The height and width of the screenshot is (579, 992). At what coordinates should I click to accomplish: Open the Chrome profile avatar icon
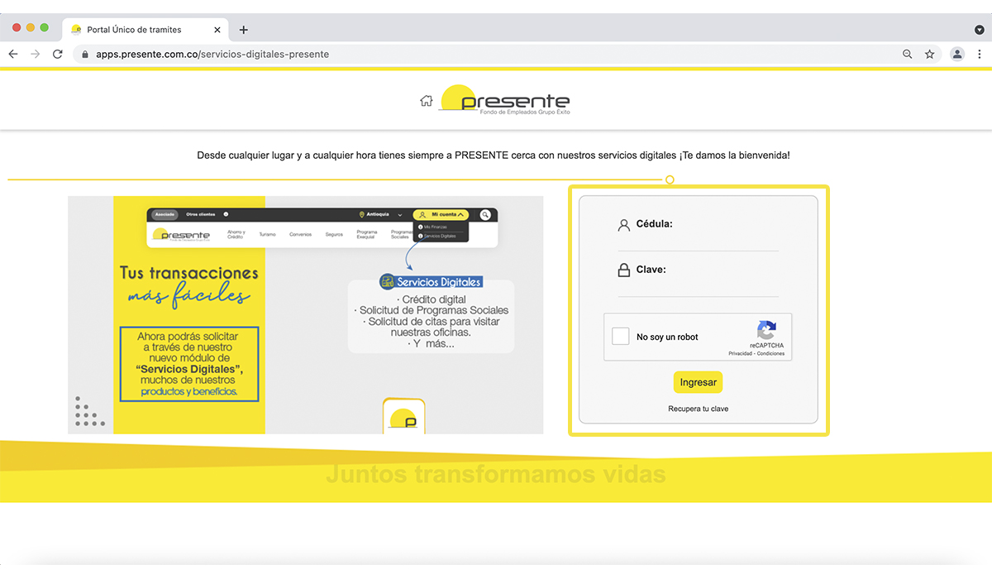pos(957,54)
